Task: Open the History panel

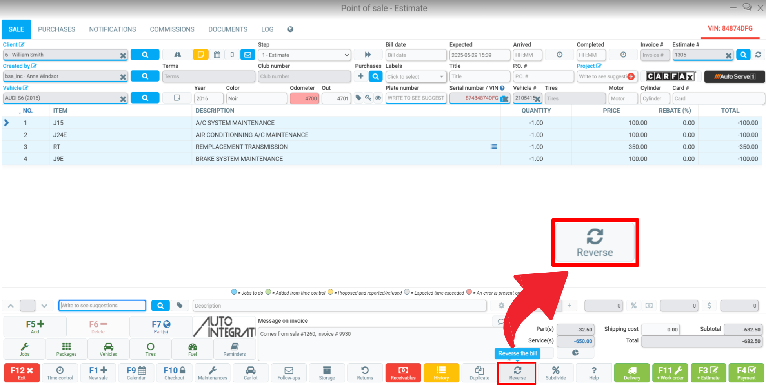Action: tap(441, 373)
